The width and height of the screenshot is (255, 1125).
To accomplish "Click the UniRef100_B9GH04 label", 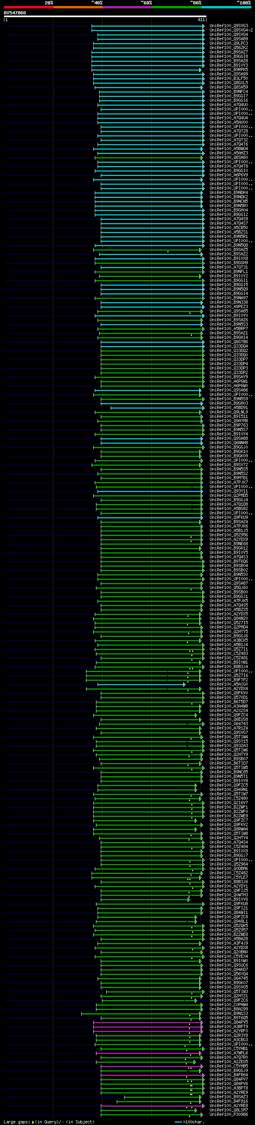I will pos(229,210).
